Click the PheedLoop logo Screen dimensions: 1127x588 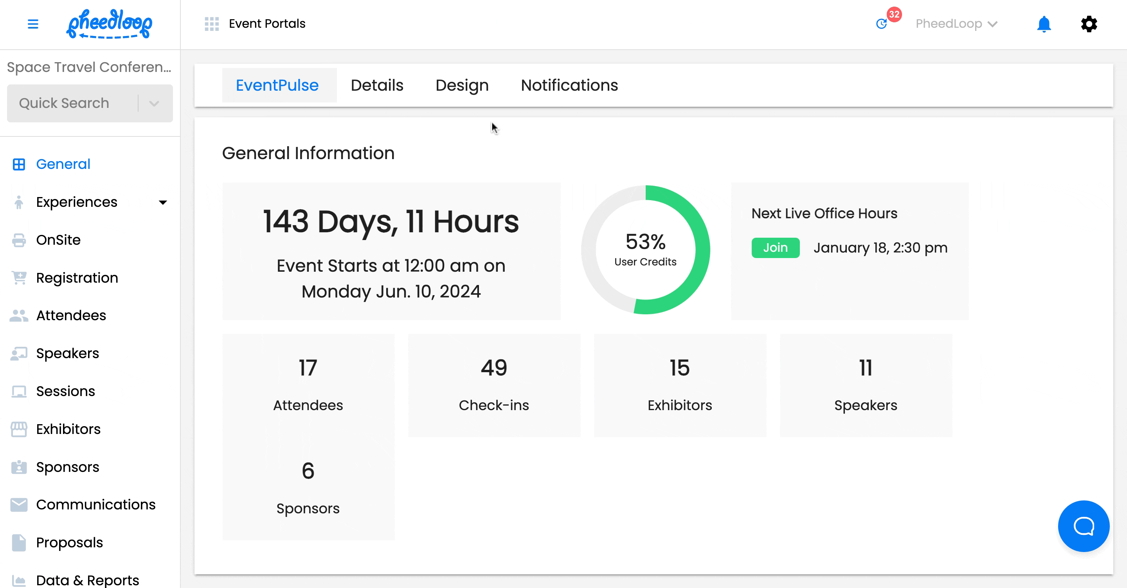pyautogui.click(x=110, y=24)
